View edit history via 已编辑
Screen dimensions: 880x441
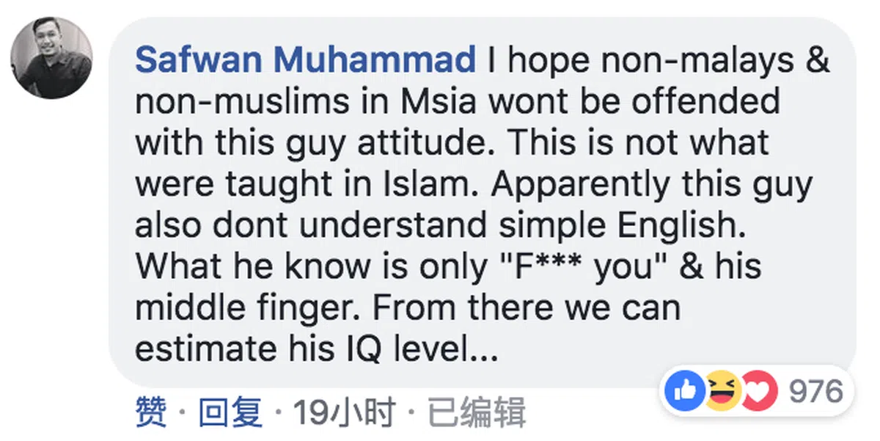[477, 413]
